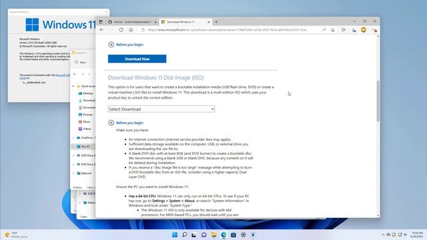Select Documents in File Explorer sidebar
Screen dimensions: 427x240
point(87,107)
